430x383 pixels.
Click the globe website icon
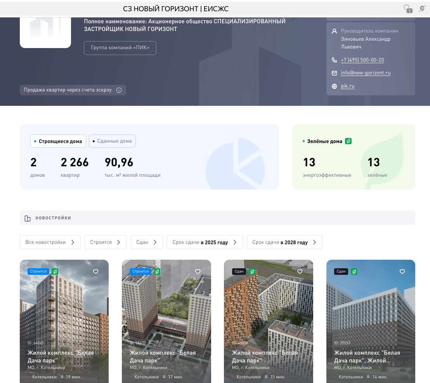334,86
